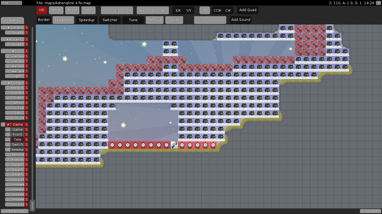
Task: Switch to the Layers tab
Action: 12,20
